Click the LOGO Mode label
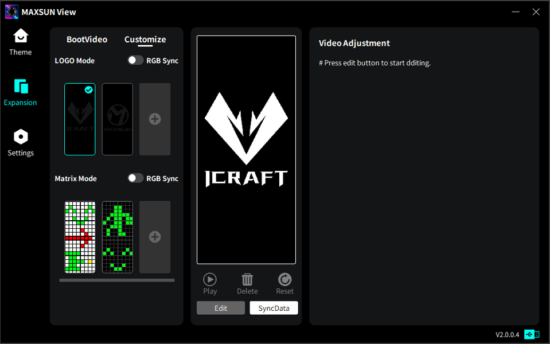This screenshot has height=344, width=550. pyautogui.click(x=75, y=61)
